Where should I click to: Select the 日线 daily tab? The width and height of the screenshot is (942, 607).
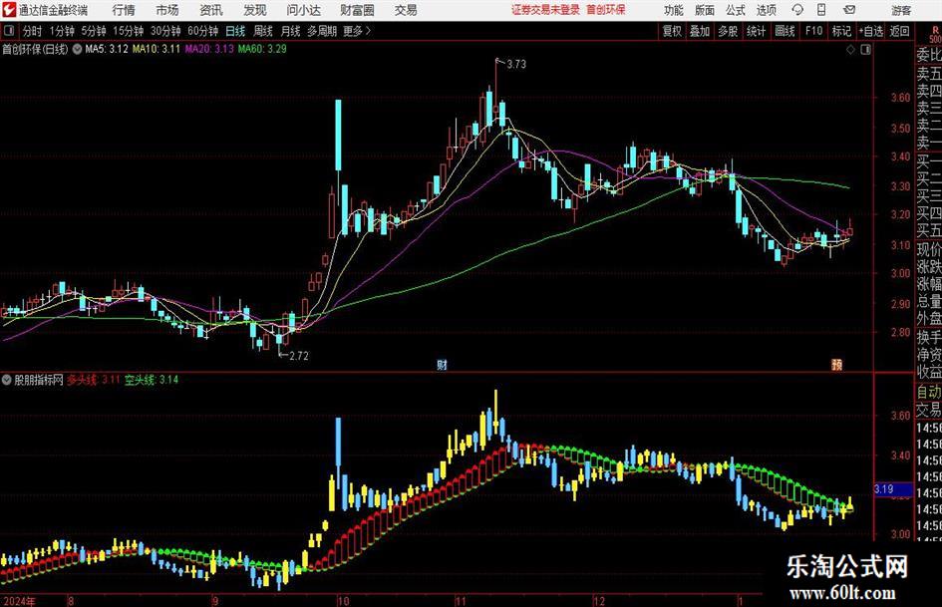pos(235,31)
